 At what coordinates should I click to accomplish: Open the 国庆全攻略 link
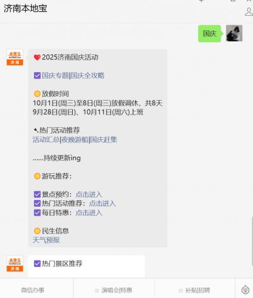tap(87, 75)
